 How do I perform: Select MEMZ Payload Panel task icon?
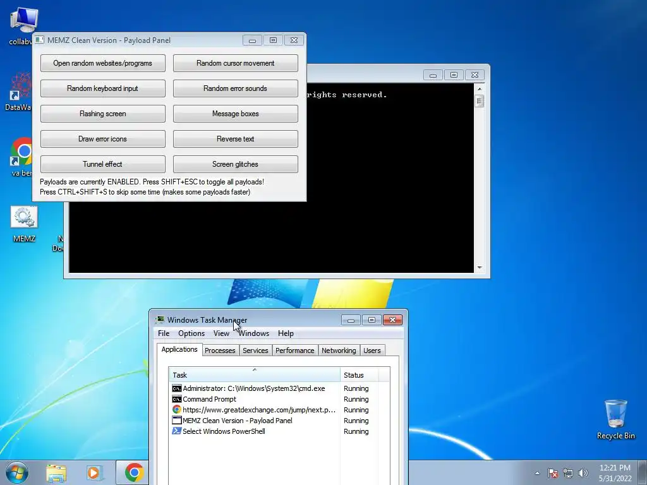177,420
